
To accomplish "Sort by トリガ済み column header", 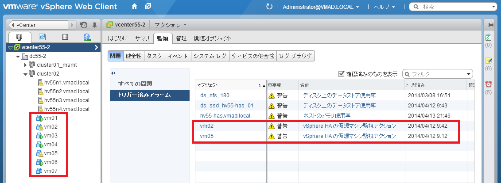I will (x=435, y=85).
